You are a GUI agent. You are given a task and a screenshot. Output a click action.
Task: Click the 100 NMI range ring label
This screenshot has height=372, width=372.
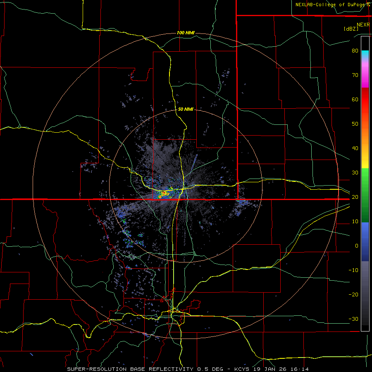click(186, 33)
